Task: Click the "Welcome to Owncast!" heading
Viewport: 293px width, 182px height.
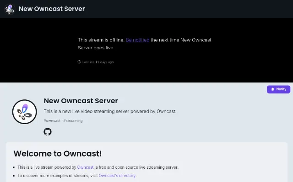Action: (58, 154)
